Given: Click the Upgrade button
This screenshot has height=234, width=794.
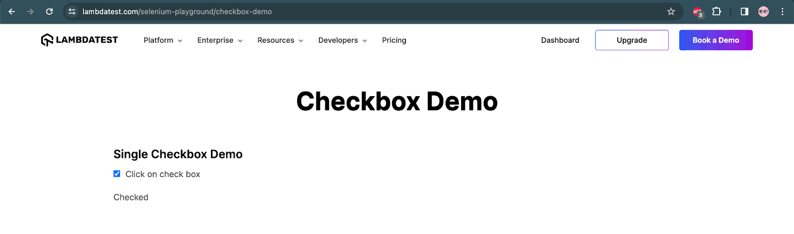Looking at the screenshot, I should click(x=632, y=40).
